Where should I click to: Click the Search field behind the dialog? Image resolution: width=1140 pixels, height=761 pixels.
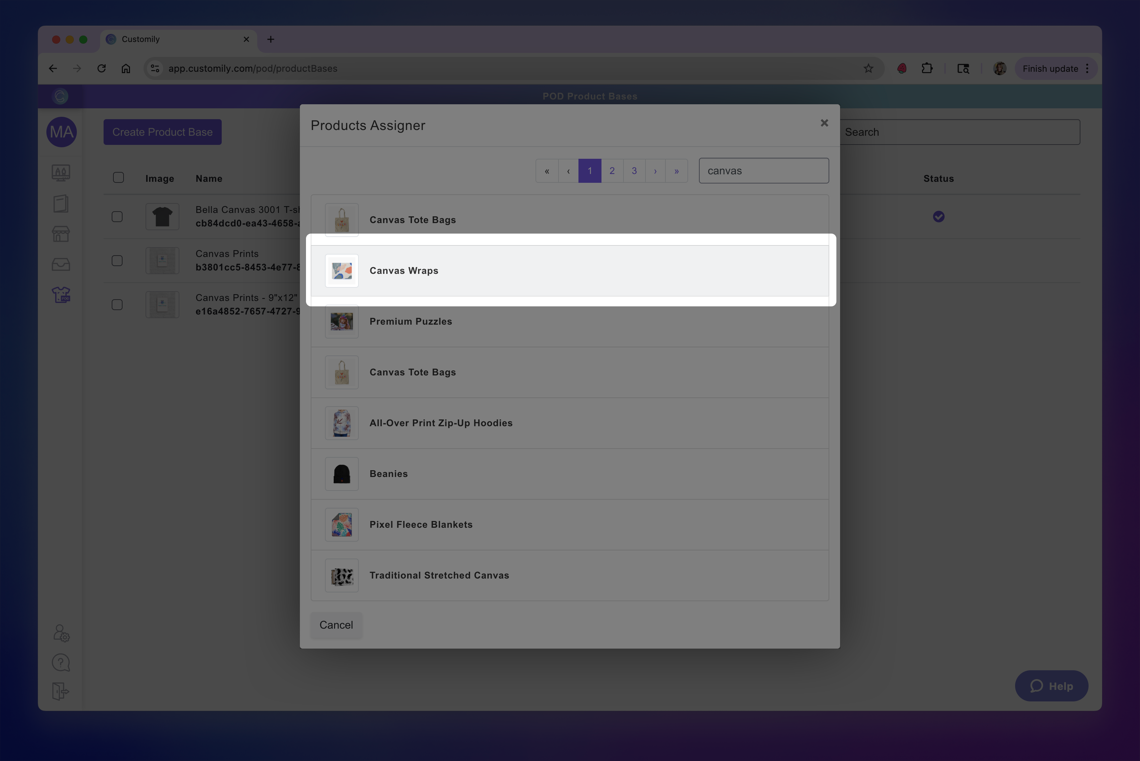coord(960,132)
